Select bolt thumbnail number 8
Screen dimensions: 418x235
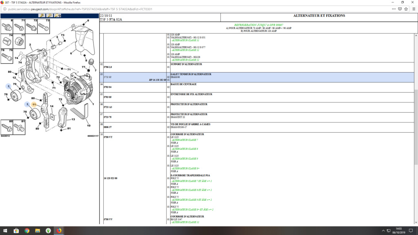point(7,26)
